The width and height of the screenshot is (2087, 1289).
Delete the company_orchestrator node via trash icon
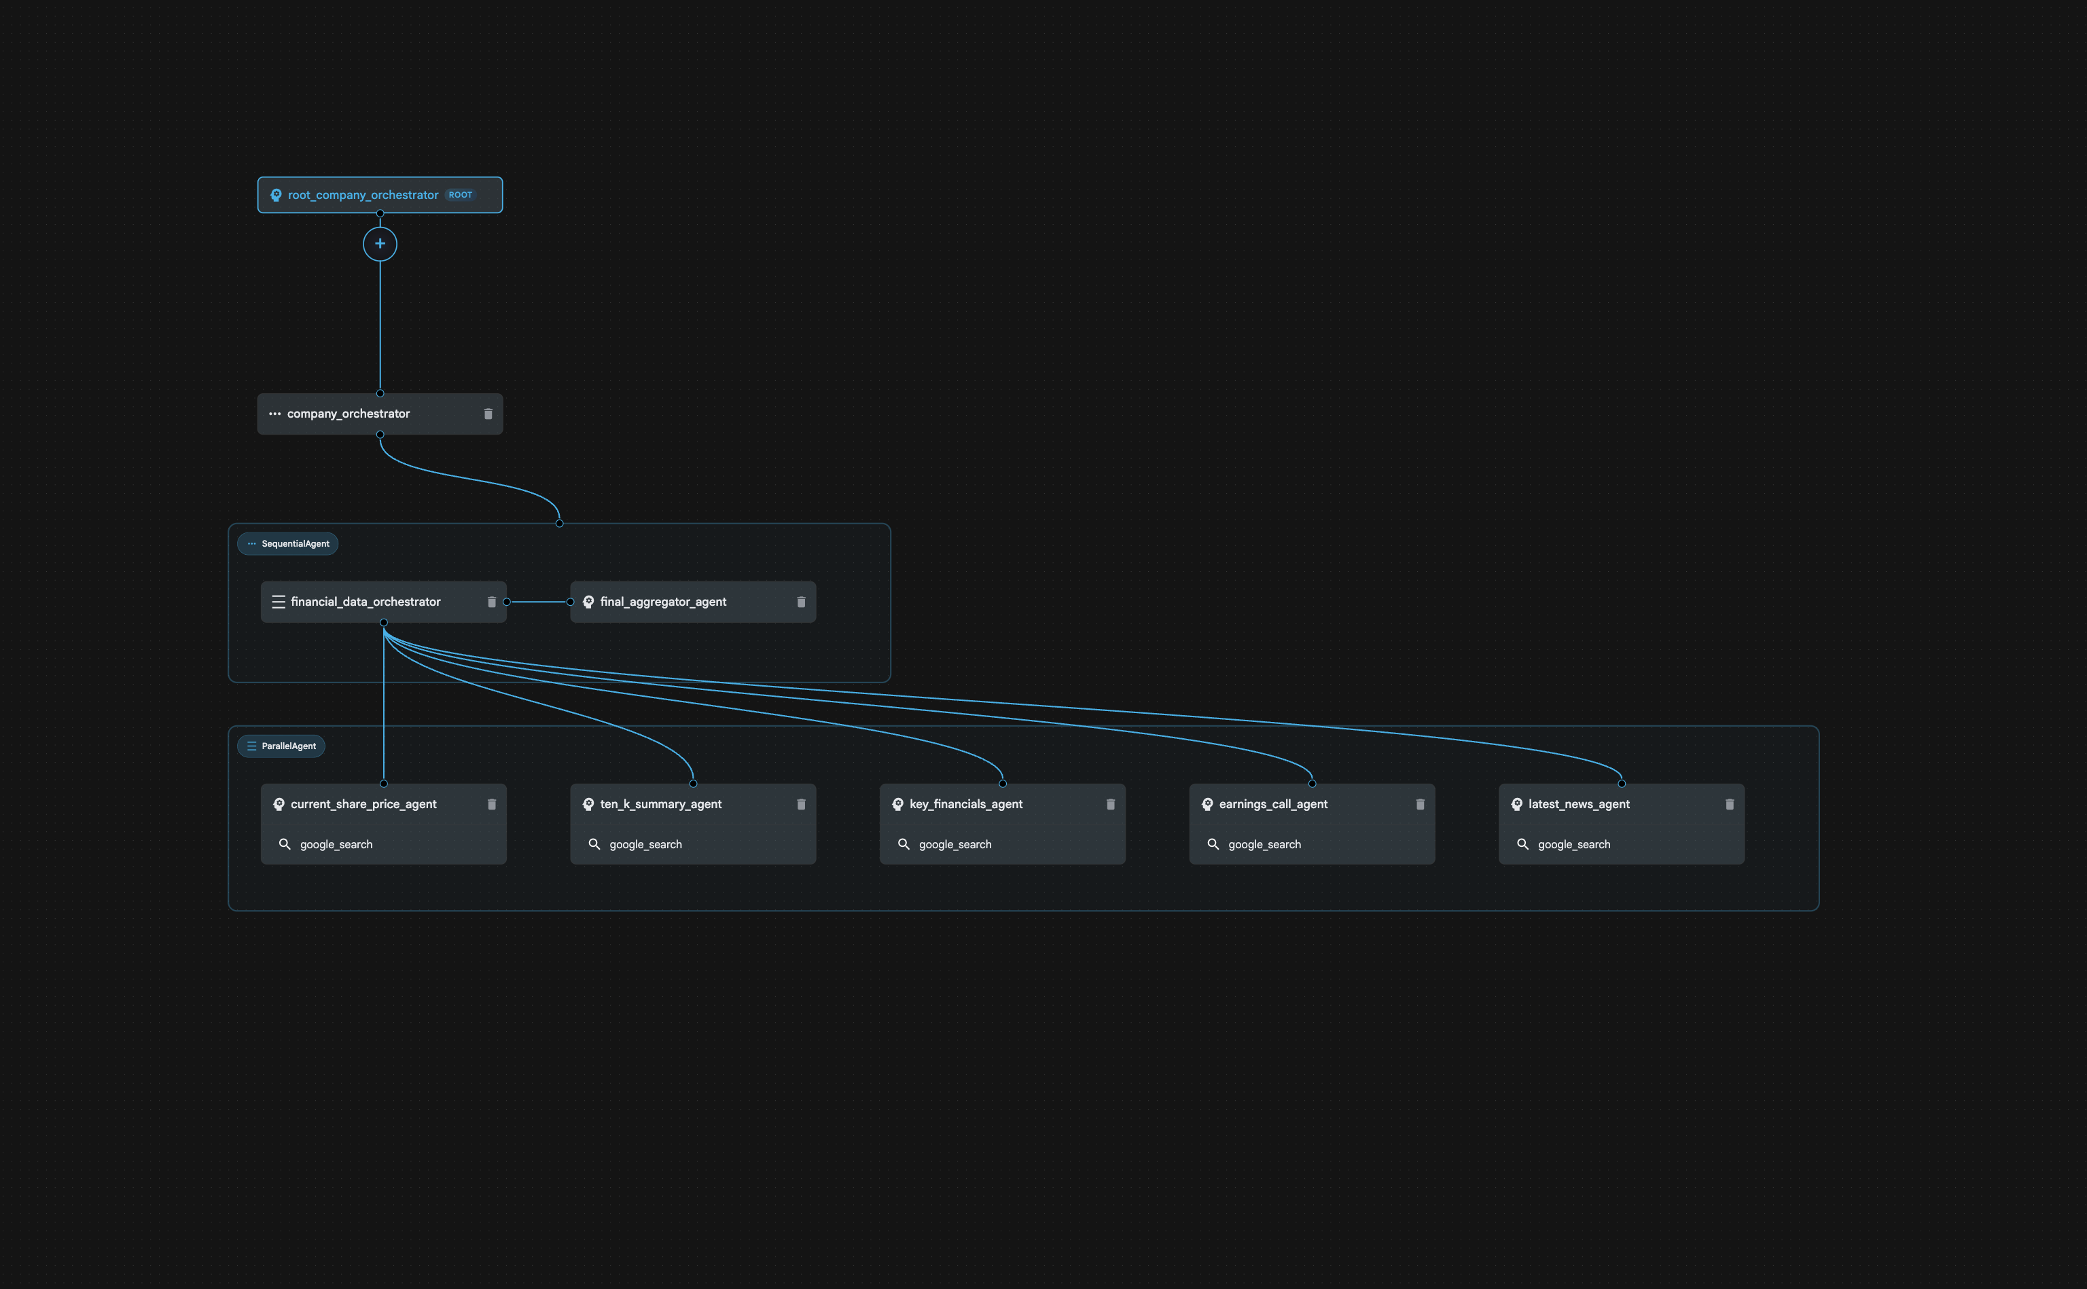(488, 414)
